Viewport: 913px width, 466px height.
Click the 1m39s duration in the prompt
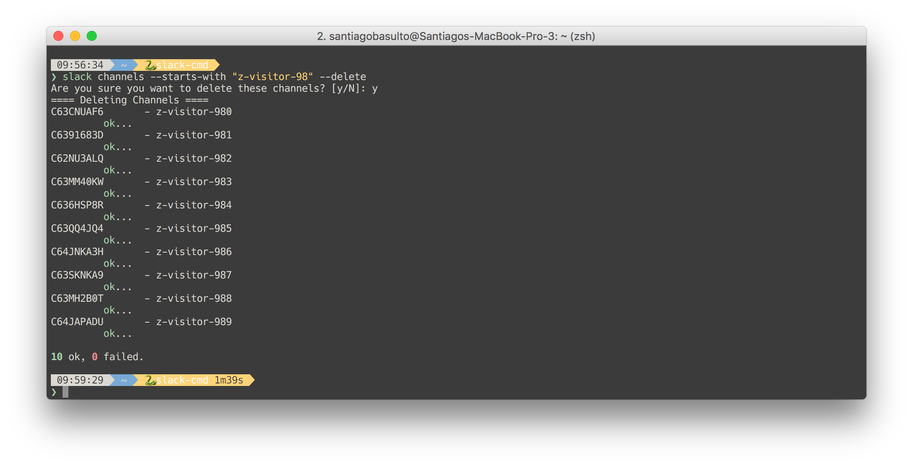tap(229, 380)
